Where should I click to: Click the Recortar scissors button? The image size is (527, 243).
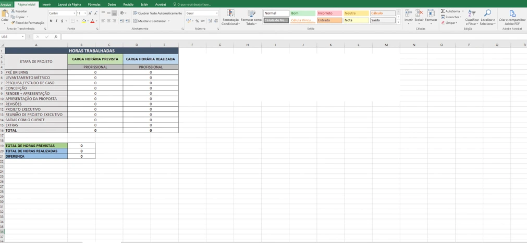point(13,11)
